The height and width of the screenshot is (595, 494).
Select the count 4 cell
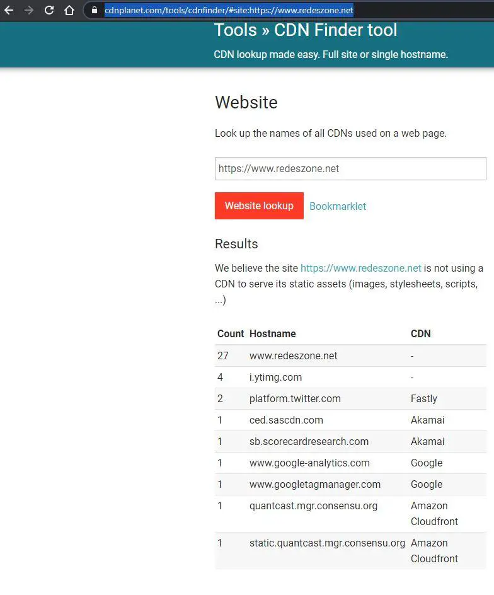(x=220, y=377)
